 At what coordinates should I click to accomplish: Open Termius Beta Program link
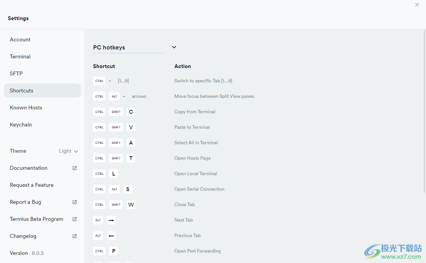tap(36, 219)
